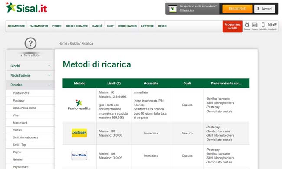Screen dimensions: 282x169
Task: Click 'Minimo: 1€' limit text
Action: (106, 92)
